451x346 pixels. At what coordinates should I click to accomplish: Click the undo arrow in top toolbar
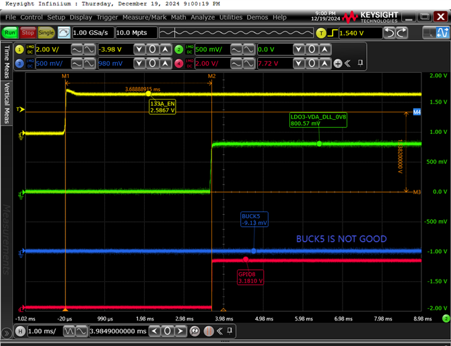pos(390,33)
